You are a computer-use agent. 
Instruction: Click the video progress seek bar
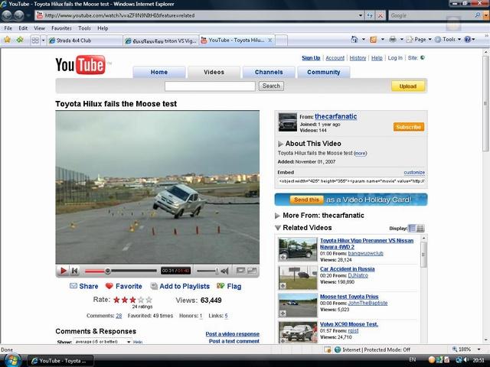[x=130, y=271]
